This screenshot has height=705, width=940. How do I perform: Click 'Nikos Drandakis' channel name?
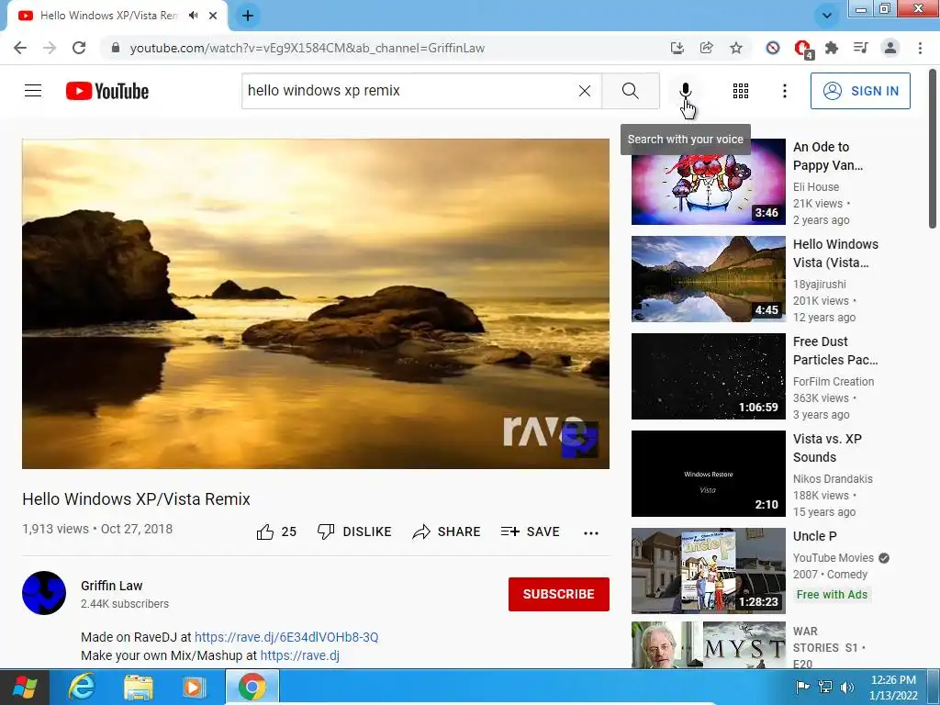[832, 478]
